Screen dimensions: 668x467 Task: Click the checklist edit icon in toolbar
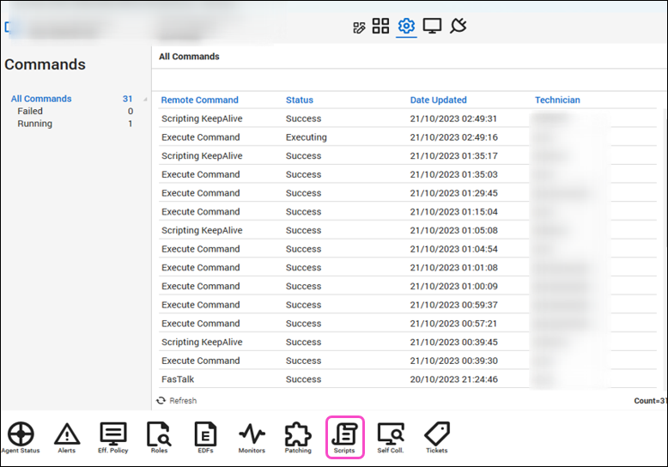(x=360, y=27)
